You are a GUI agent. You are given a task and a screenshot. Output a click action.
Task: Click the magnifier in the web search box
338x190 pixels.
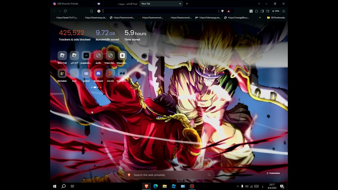(x=209, y=175)
